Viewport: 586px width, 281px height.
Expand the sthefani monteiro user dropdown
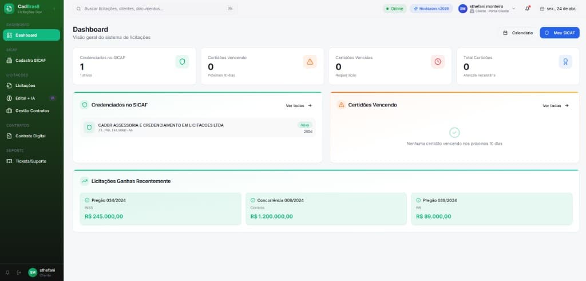coord(513,9)
